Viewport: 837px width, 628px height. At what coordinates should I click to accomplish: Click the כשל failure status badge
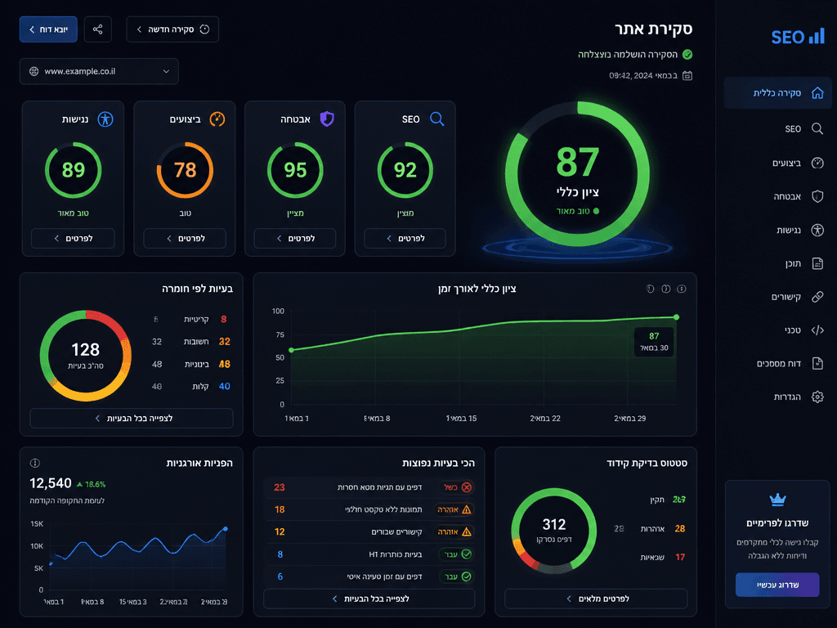click(x=458, y=487)
